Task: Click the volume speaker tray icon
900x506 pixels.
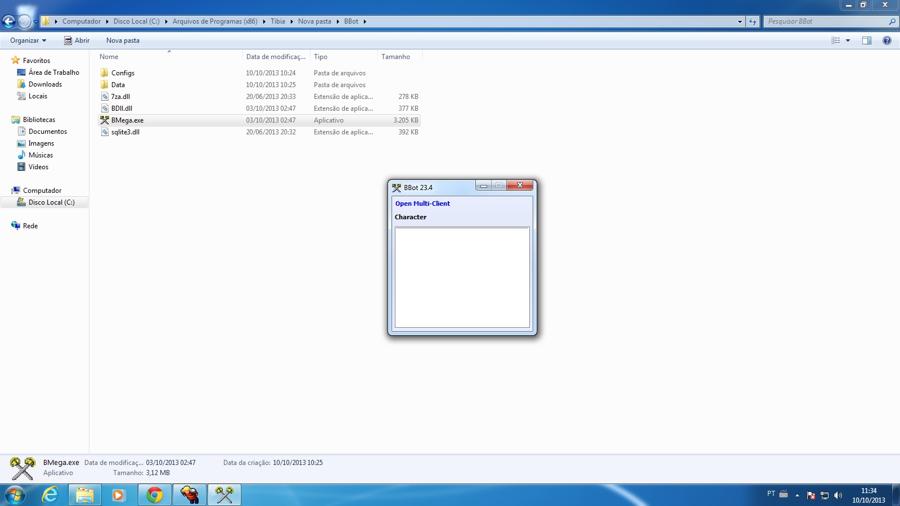Action: pyautogui.click(x=838, y=495)
